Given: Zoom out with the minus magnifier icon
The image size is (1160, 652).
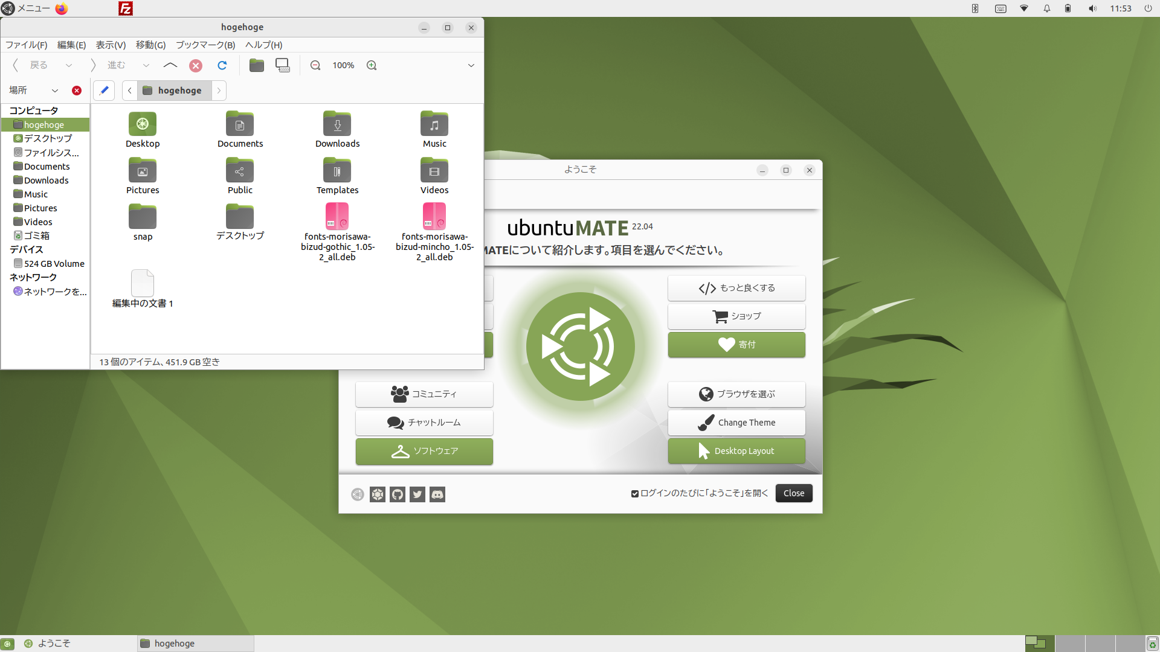Looking at the screenshot, I should (315, 65).
